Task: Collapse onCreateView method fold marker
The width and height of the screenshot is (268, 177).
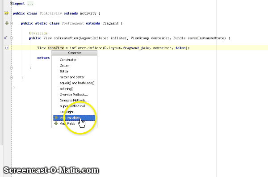Action: click(x=12, y=38)
